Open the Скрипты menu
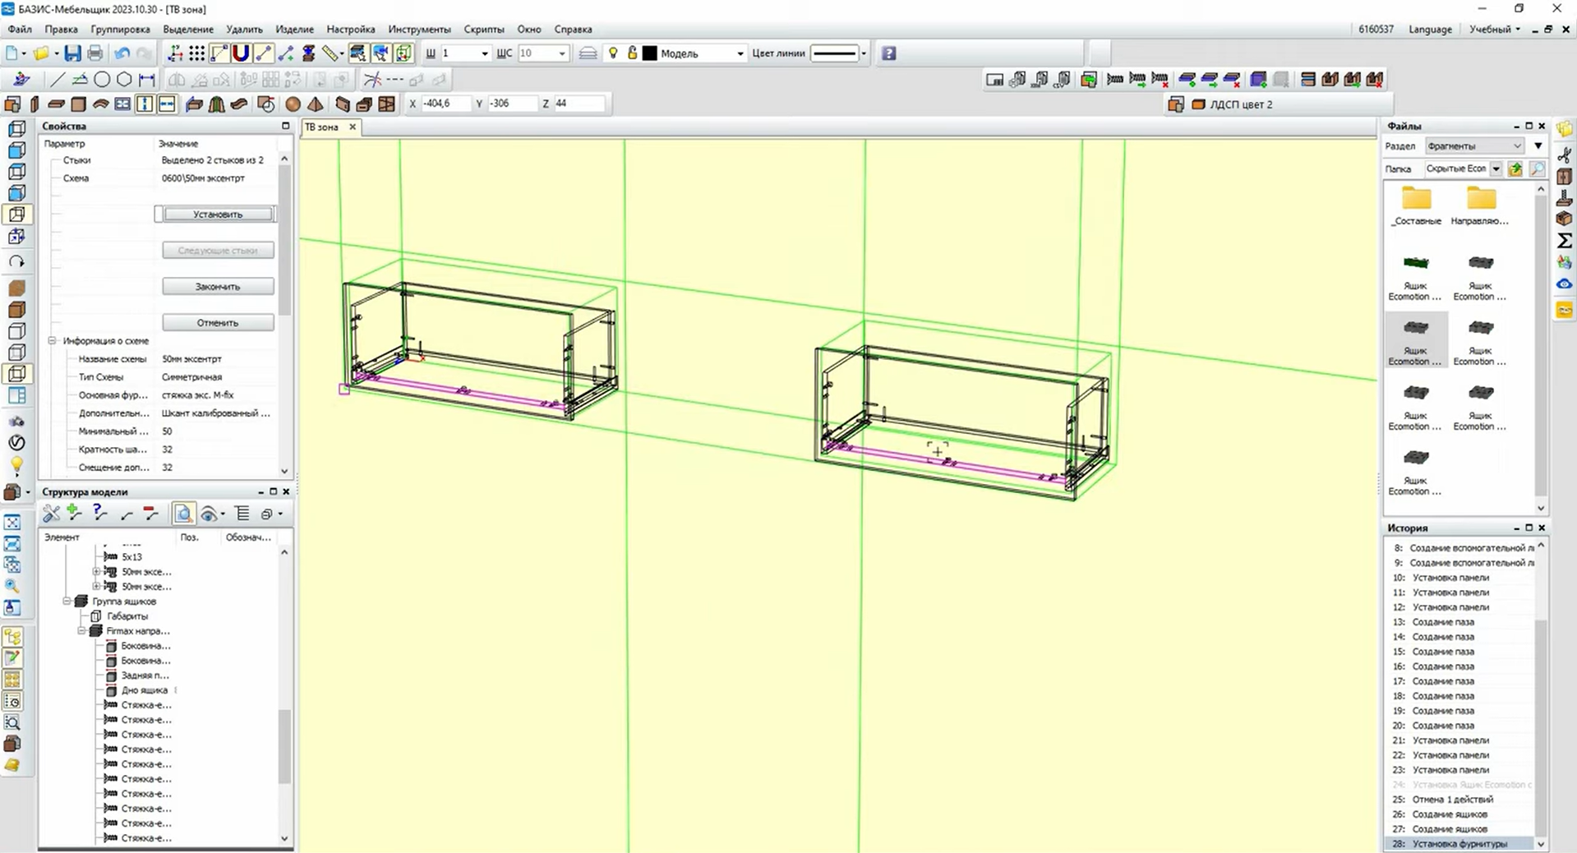The width and height of the screenshot is (1577, 853). click(484, 29)
